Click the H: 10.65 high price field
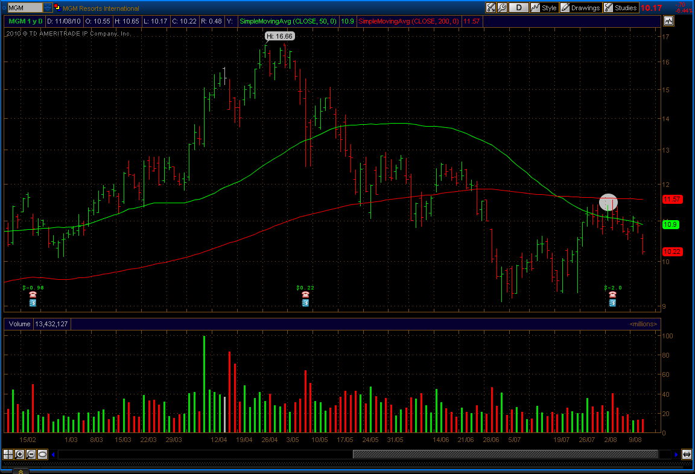Viewport: 695px width, 474px height. pyautogui.click(x=127, y=21)
